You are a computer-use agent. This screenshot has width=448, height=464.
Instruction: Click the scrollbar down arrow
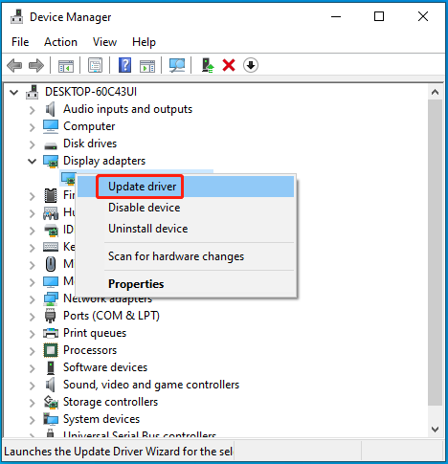coord(435,430)
